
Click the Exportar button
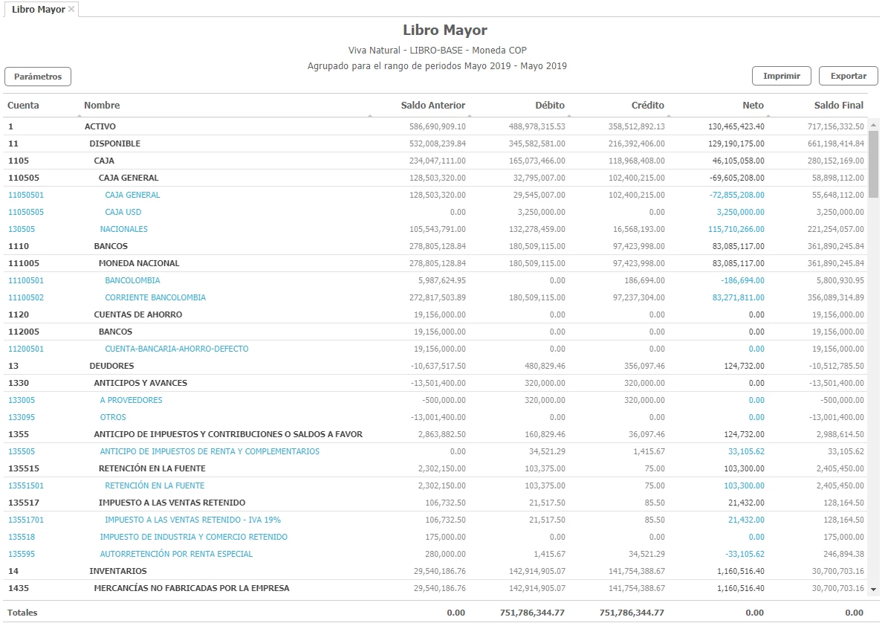pos(848,76)
